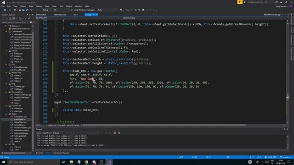
Task: Click in the Quick Launch search box
Action: pyautogui.click(x=261, y=2)
